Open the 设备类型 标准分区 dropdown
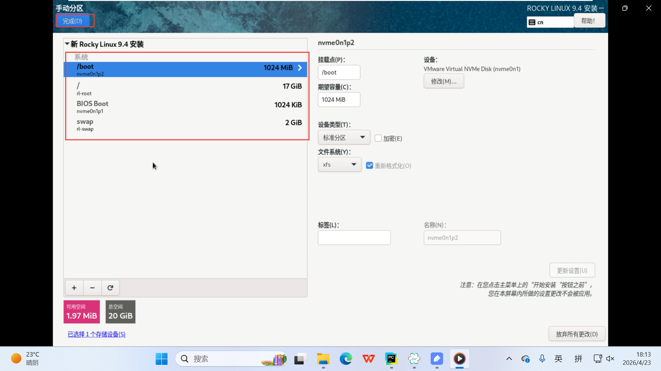The width and height of the screenshot is (661, 371). pyautogui.click(x=344, y=137)
